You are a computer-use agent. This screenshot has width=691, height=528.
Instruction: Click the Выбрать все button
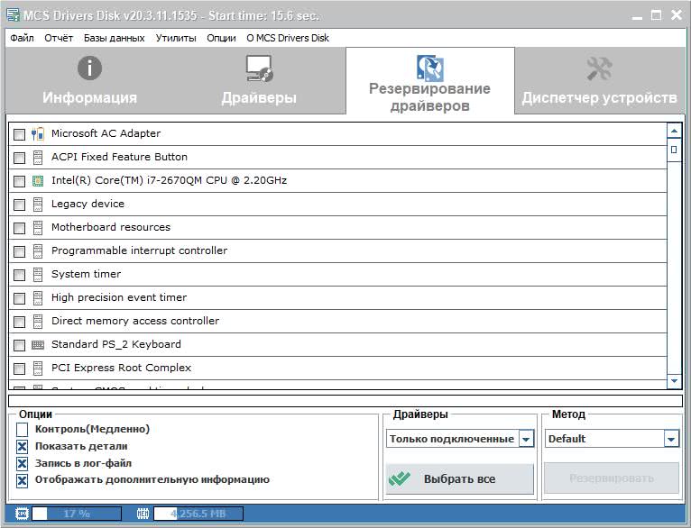click(x=460, y=478)
